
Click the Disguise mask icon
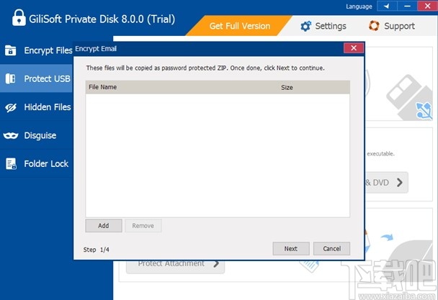11,136
